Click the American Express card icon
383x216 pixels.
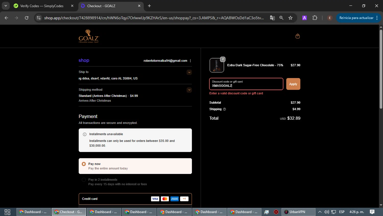[175, 199]
